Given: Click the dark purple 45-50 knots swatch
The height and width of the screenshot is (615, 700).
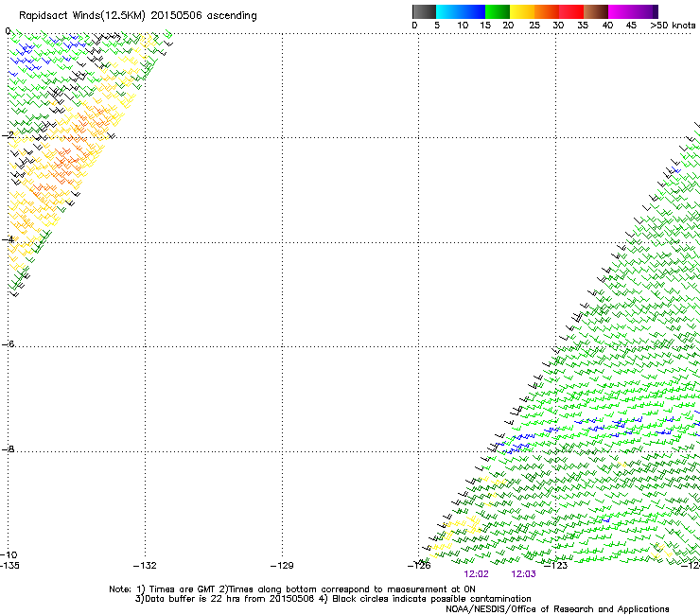Looking at the screenshot, I should [x=645, y=11].
